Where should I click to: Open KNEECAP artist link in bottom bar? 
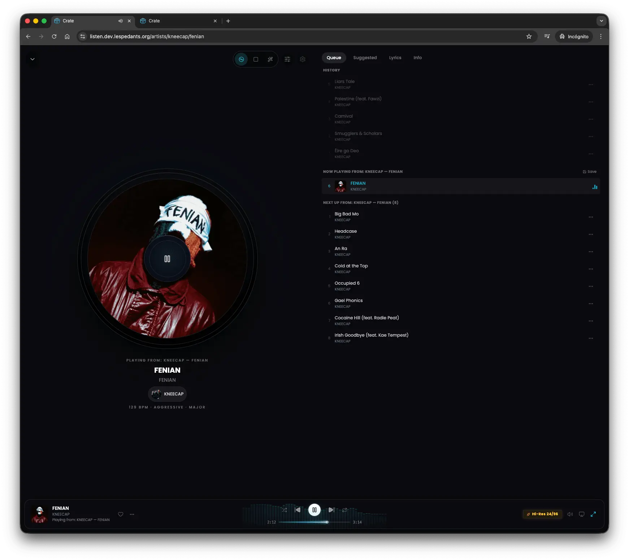(61, 514)
